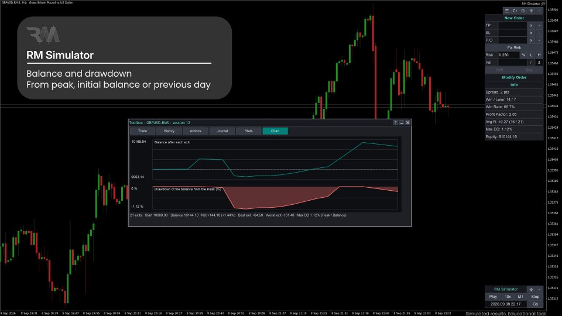The image size is (562, 316).
Task: Click the refresh arrow icon in order panel
Action: [x=515, y=11]
